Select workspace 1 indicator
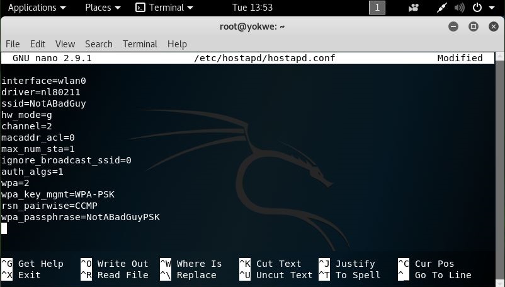 pyautogui.click(x=377, y=8)
